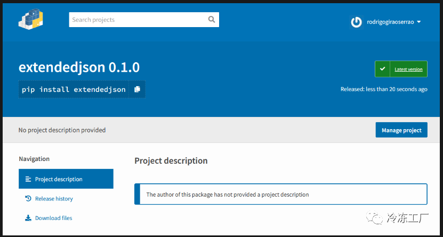Open the Download files tab
Image resolution: width=443 pixels, height=237 pixels.
click(53, 218)
